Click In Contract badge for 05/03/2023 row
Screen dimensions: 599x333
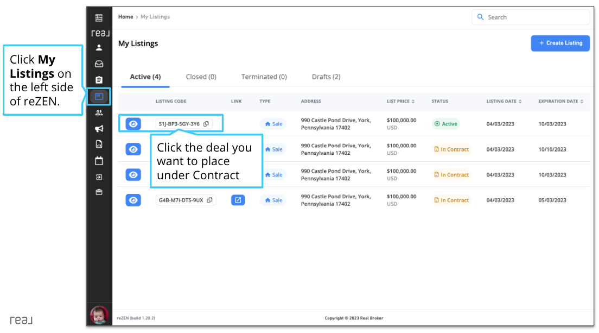pos(451,200)
